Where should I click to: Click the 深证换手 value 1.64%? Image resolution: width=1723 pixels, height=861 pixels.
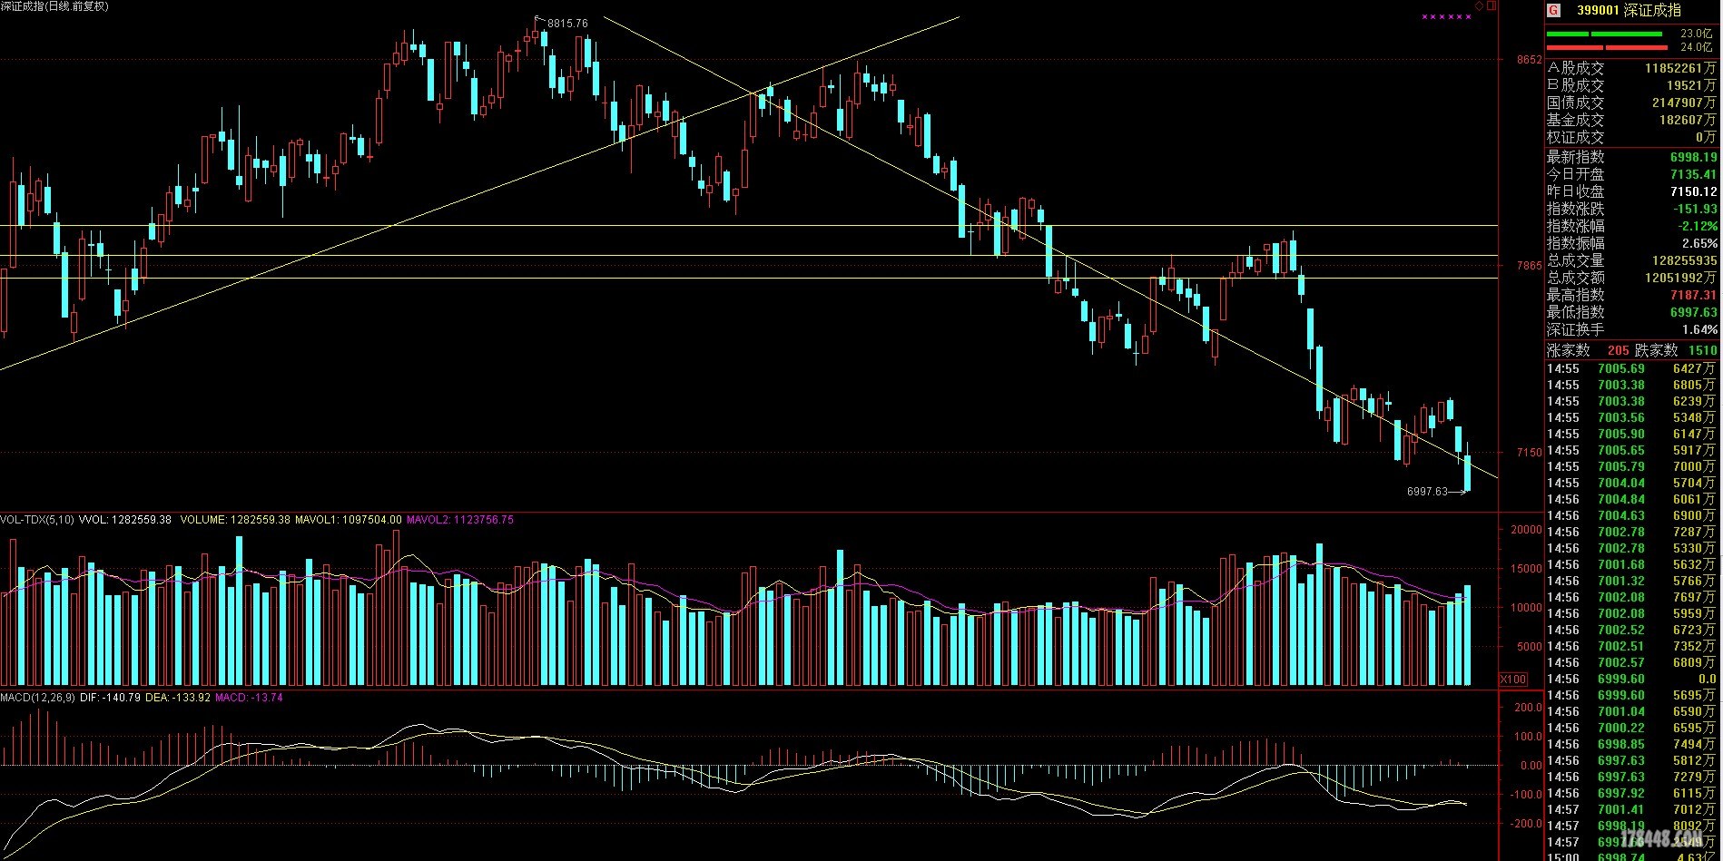(1699, 329)
